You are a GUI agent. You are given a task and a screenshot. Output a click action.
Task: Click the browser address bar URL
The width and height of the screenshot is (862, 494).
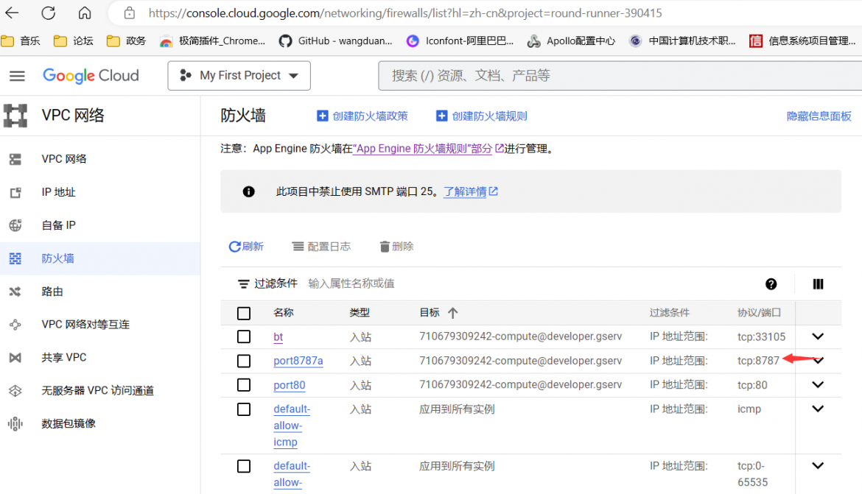tap(405, 13)
